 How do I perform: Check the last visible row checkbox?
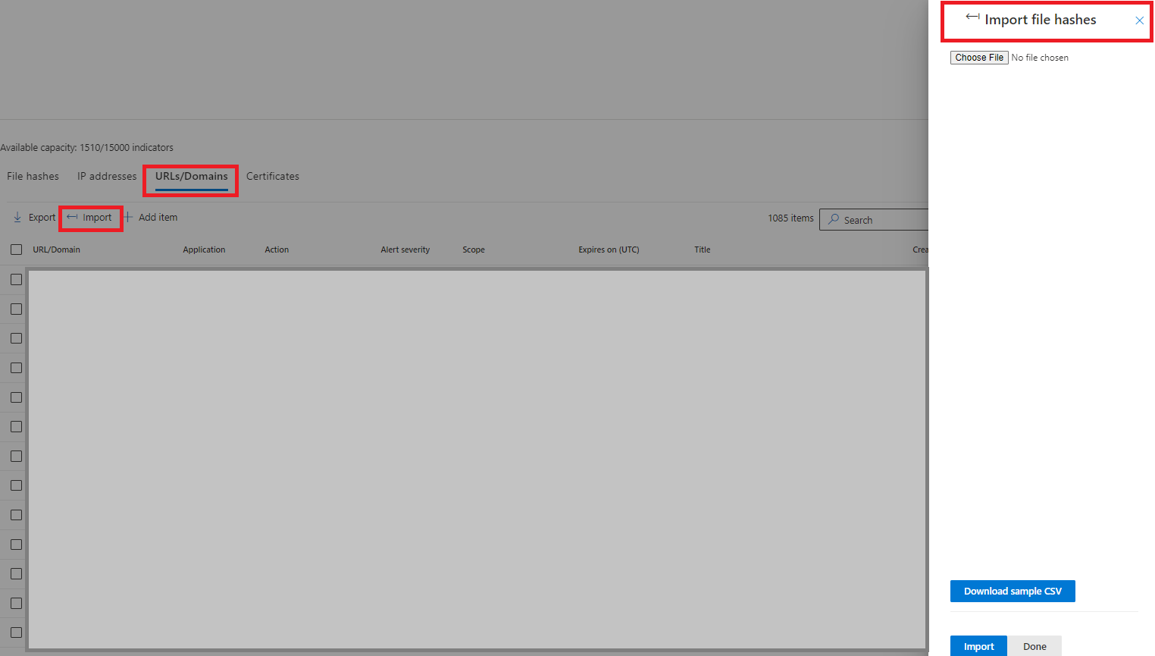tap(14, 632)
